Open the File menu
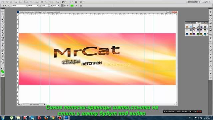The width and height of the screenshot is (213, 120). point(7,2)
